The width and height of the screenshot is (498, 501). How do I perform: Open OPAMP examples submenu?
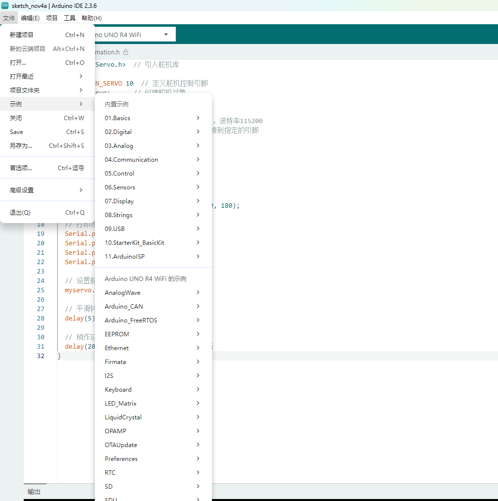pyautogui.click(x=153, y=431)
